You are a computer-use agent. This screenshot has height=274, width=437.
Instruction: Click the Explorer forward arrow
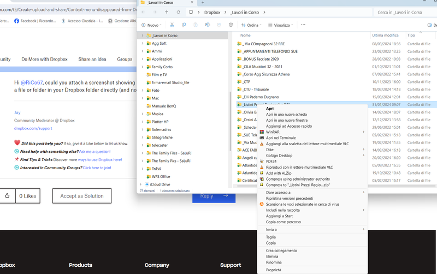[155, 12]
